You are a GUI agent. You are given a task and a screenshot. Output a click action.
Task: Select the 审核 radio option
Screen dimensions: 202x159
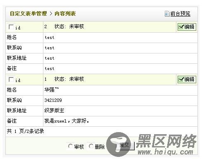[x=70, y=146]
